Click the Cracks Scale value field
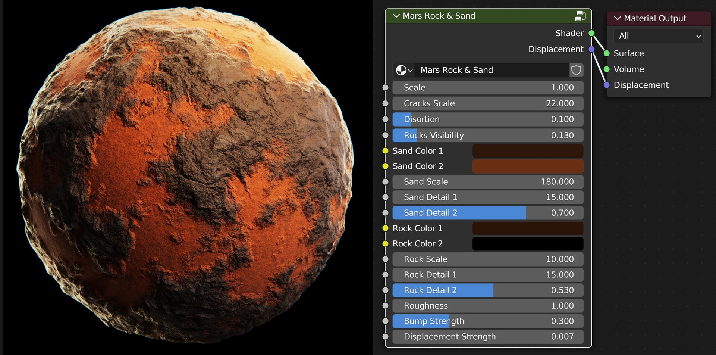716x355 pixels. tap(487, 103)
